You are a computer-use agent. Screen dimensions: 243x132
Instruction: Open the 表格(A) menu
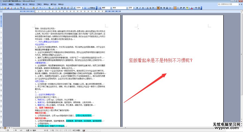coord(46,4)
